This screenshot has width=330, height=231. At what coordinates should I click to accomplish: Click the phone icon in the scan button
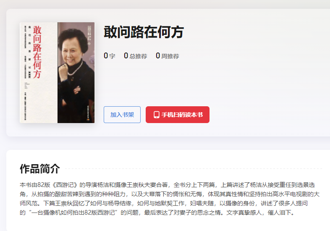tap(156, 115)
